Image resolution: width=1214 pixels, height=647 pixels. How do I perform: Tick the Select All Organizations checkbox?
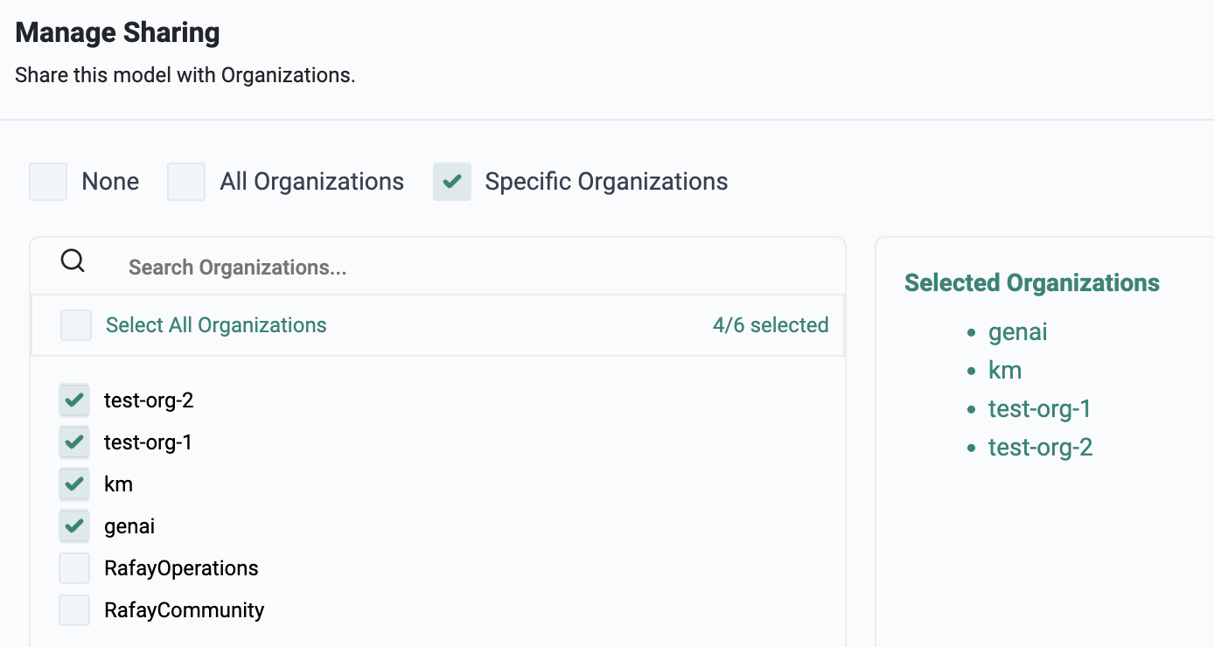coord(76,325)
